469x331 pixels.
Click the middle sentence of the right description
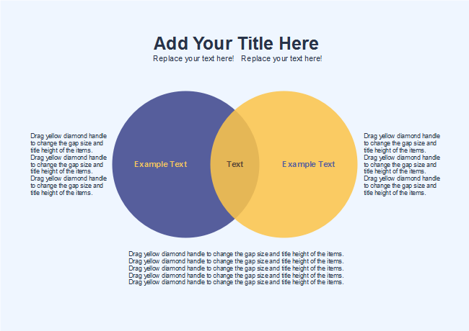click(x=402, y=164)
